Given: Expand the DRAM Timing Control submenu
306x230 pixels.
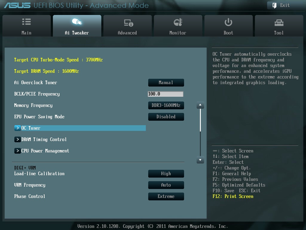Looking at the screenshot, I should click(x=18, y=140).
